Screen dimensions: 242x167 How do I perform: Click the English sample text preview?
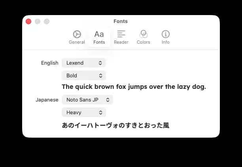point(134,87)
